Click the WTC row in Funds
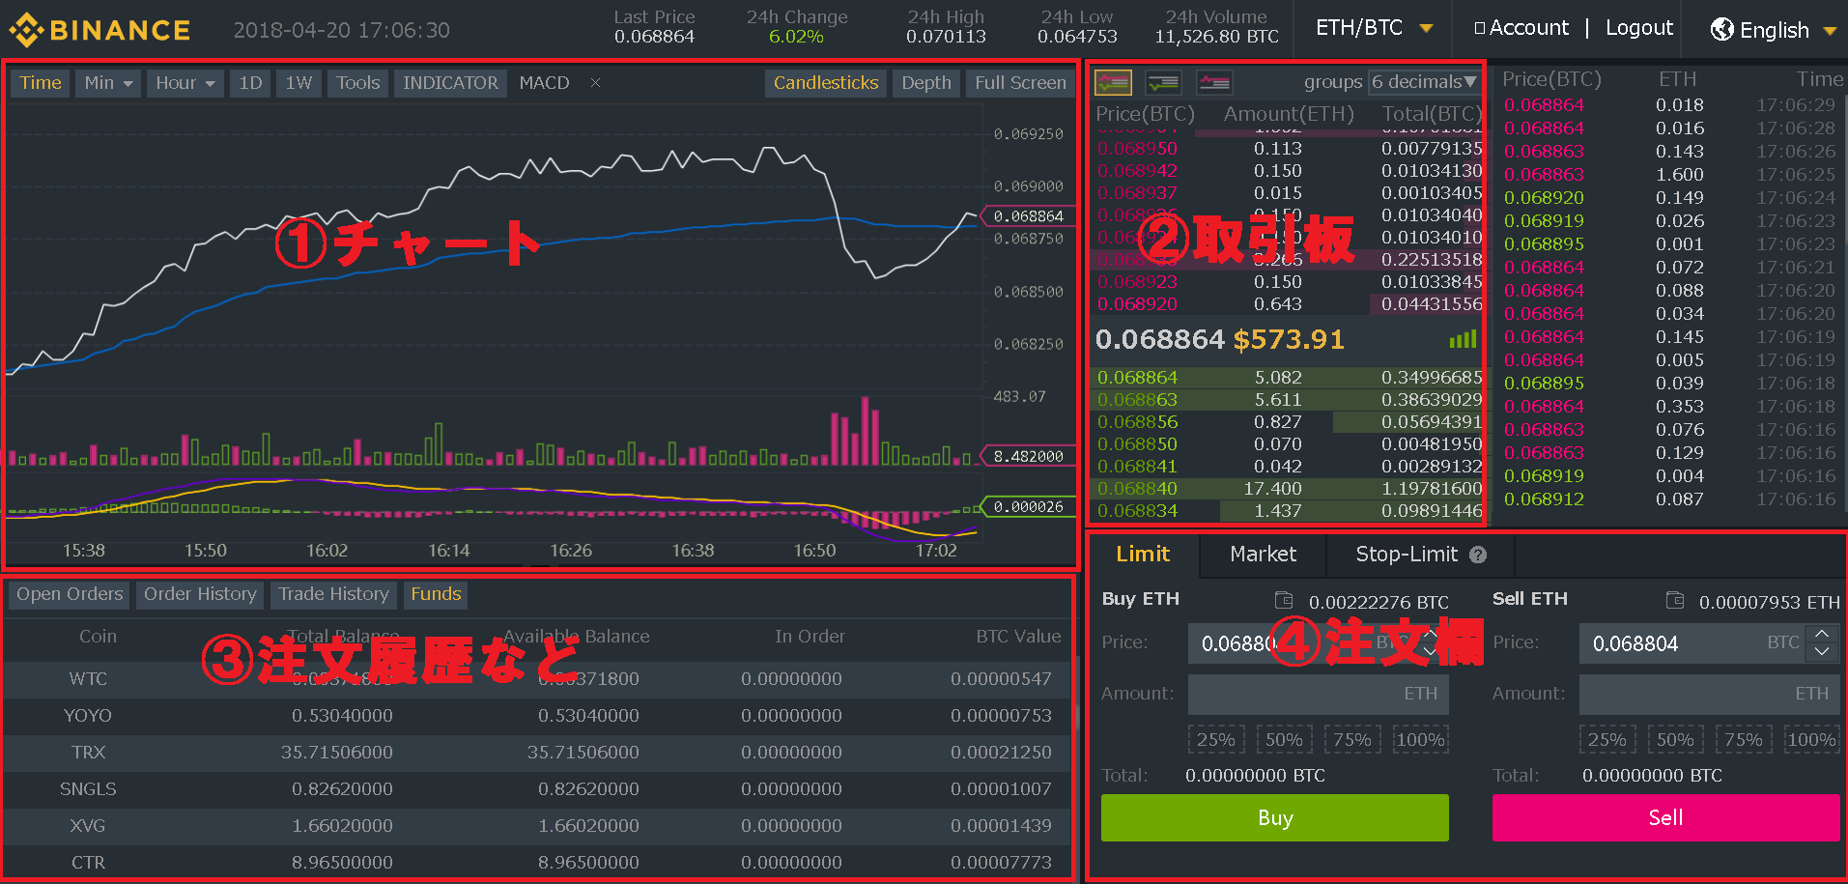The height and width of the screenshot is (884, 1848). point(537,679)
